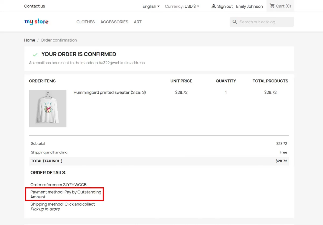This screenshot has width=323, height=225.
Task: Click the Home breadcrumb link
Action: pyautogui.click(x=30, y=40)
